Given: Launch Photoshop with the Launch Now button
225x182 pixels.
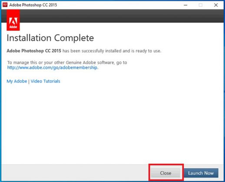Looking at the screenshot, I should [201, 173].
